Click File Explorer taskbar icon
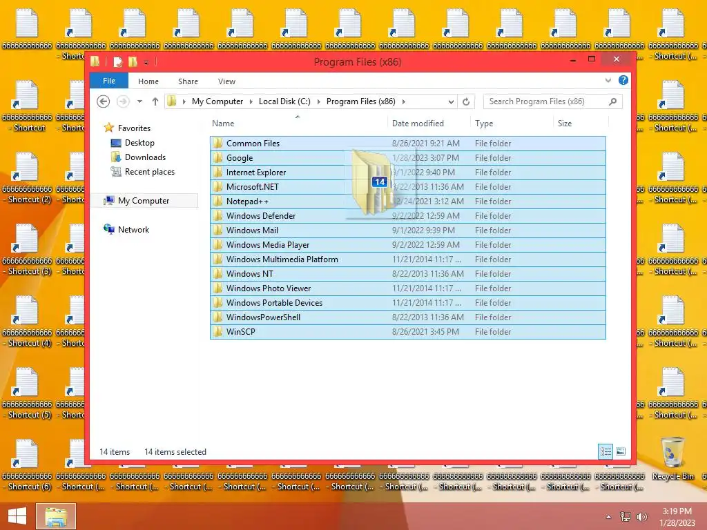Viewport: 707px width, 530px height. pyautogui.click(x=56, y=516)
